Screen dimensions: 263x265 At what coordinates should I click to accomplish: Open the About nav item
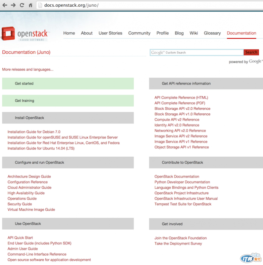point(87,33)
